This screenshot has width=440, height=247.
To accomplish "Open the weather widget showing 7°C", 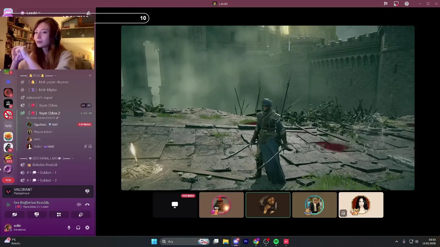I will tap(13, 242).
